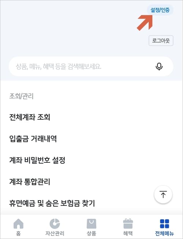The height and width of the screenshot is (239, 183).
Task: Tap the blue four-square 전체메뉴 icon
Action: click(165, 224)
